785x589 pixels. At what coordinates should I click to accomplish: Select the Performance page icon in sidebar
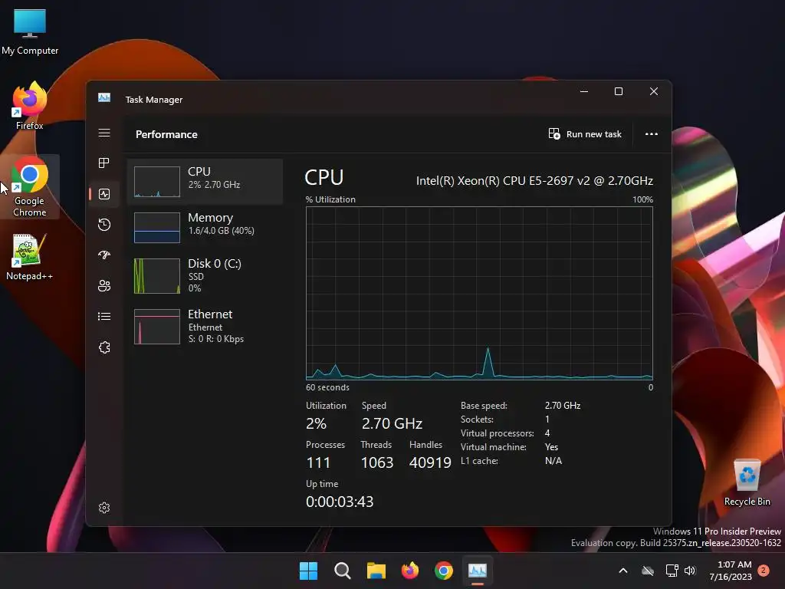104,194
